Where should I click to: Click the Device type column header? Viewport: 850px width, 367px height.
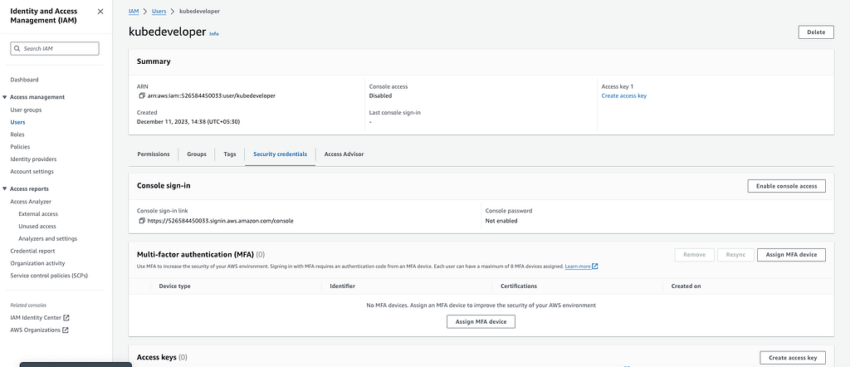tap(174, 286)
